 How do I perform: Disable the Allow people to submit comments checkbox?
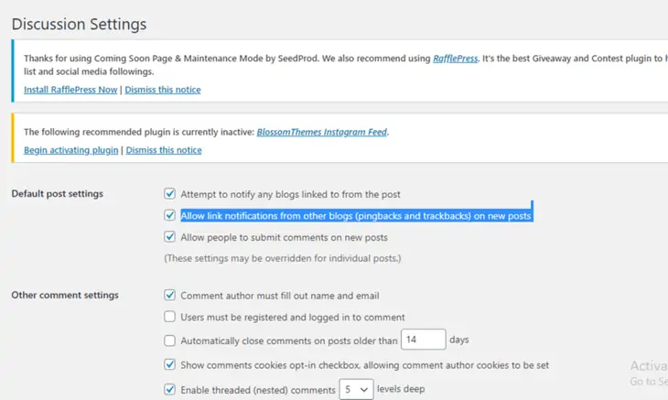[169, 237]
